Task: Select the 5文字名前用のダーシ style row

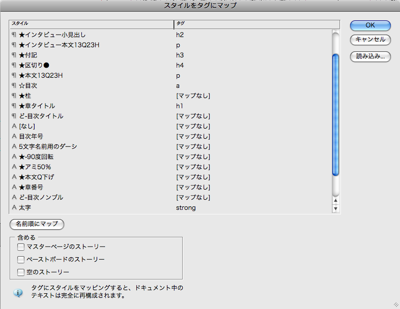Action: pos(170,147)
